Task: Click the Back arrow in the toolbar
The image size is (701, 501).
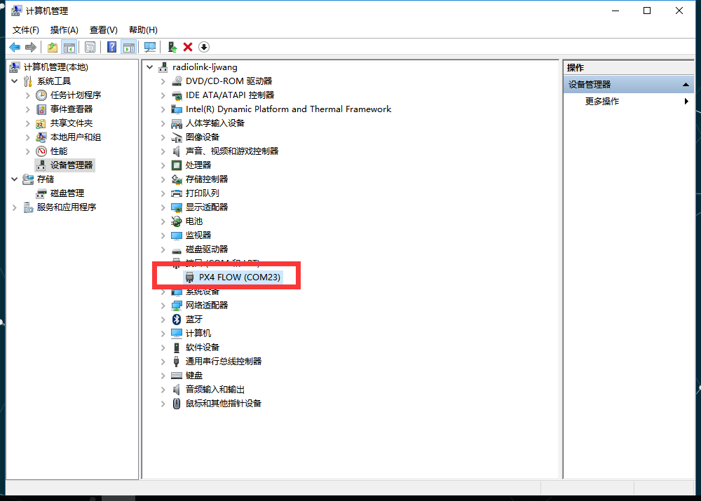Action: (x=15, y=47)
